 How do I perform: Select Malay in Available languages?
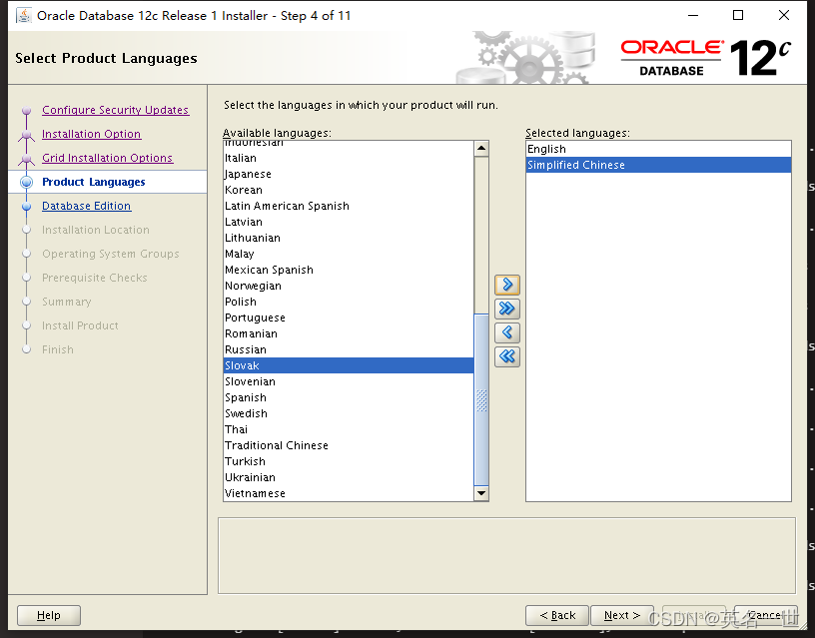[349, 254]
